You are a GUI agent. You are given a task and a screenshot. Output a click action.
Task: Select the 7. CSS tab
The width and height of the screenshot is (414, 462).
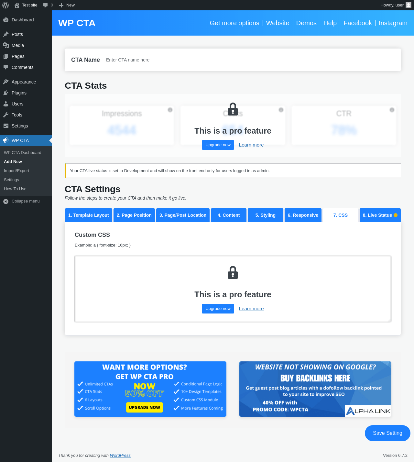(x=341, y=215)
